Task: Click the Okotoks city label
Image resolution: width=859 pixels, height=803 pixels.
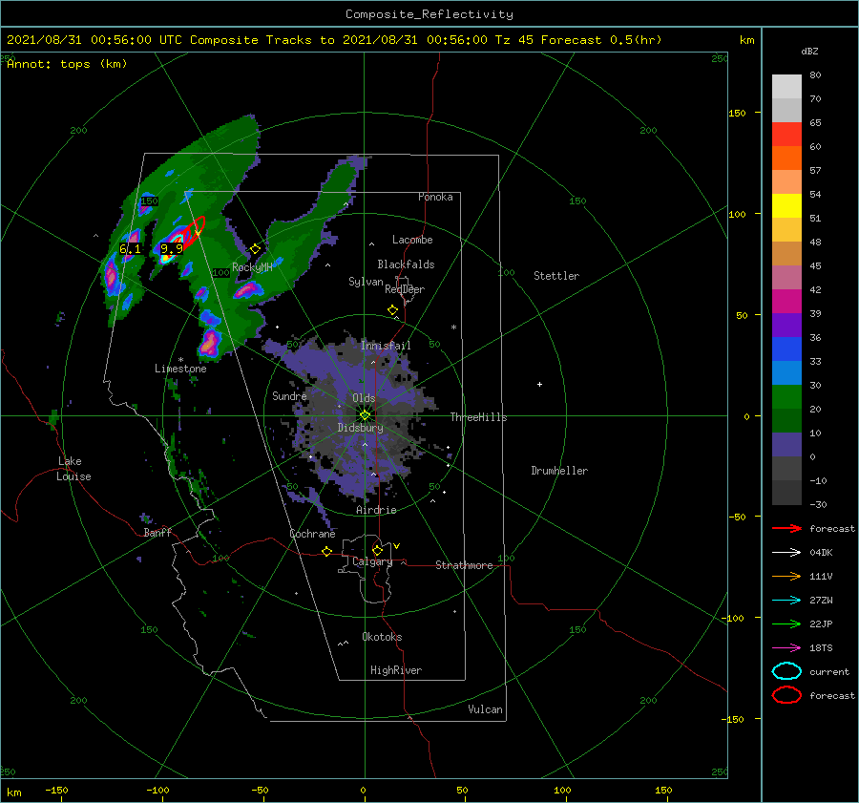Action: click(382, 637)
